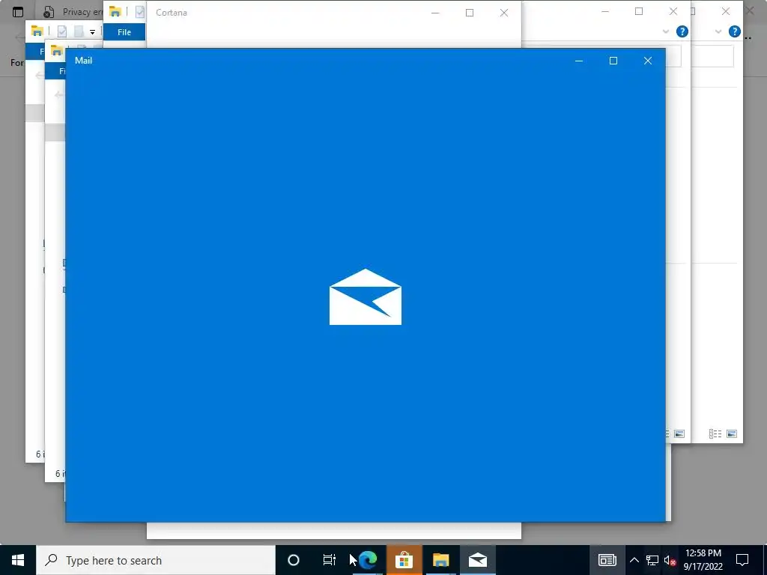Select the Mail app taskbar icon
The image size is (767, 575).
coord(477,560)
